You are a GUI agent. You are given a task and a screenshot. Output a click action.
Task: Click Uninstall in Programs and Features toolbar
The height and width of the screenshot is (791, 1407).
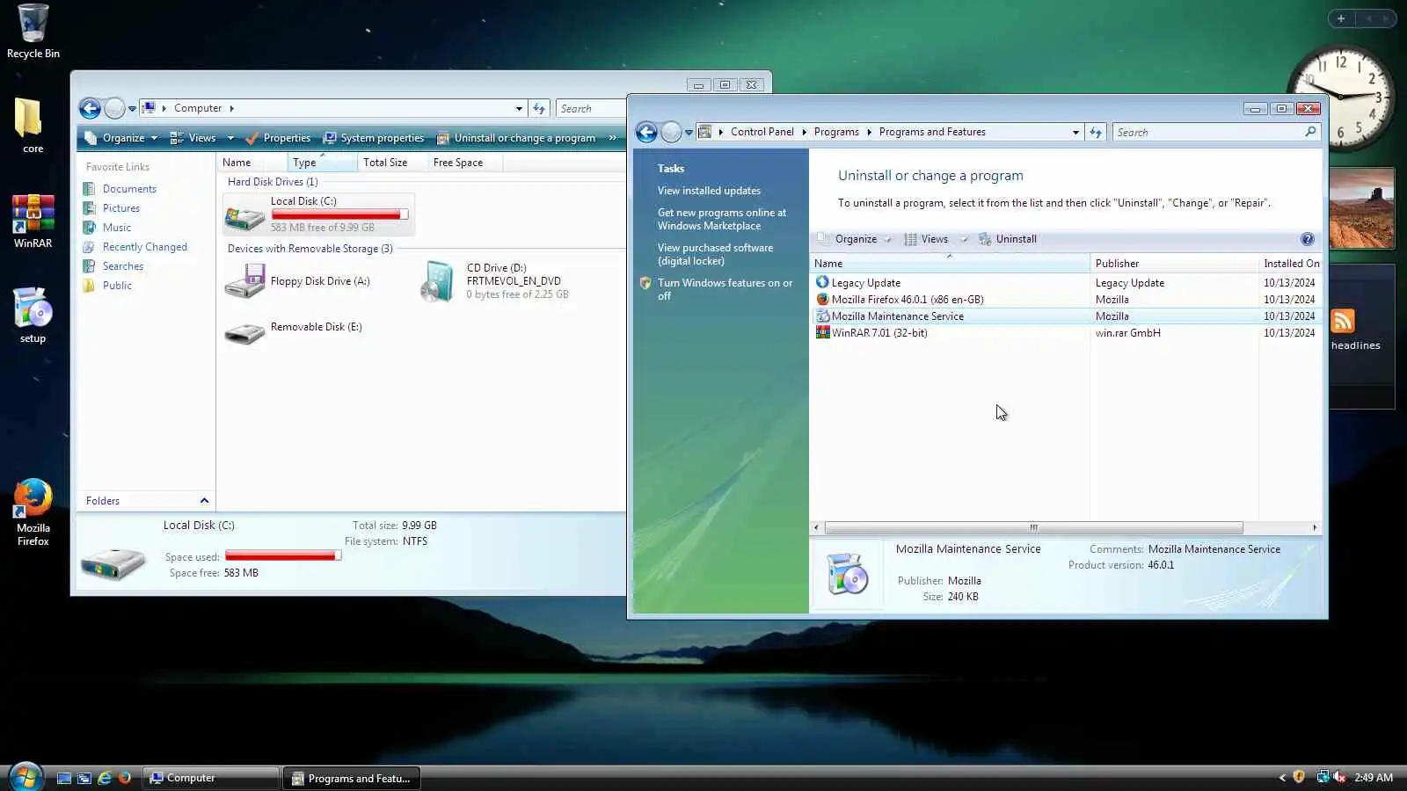pyautogui.click(x=1008, y=239)
